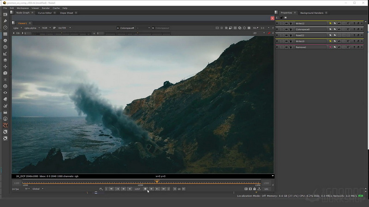
Task: Expand the Read22 properties panel
Action: point(277,35)
